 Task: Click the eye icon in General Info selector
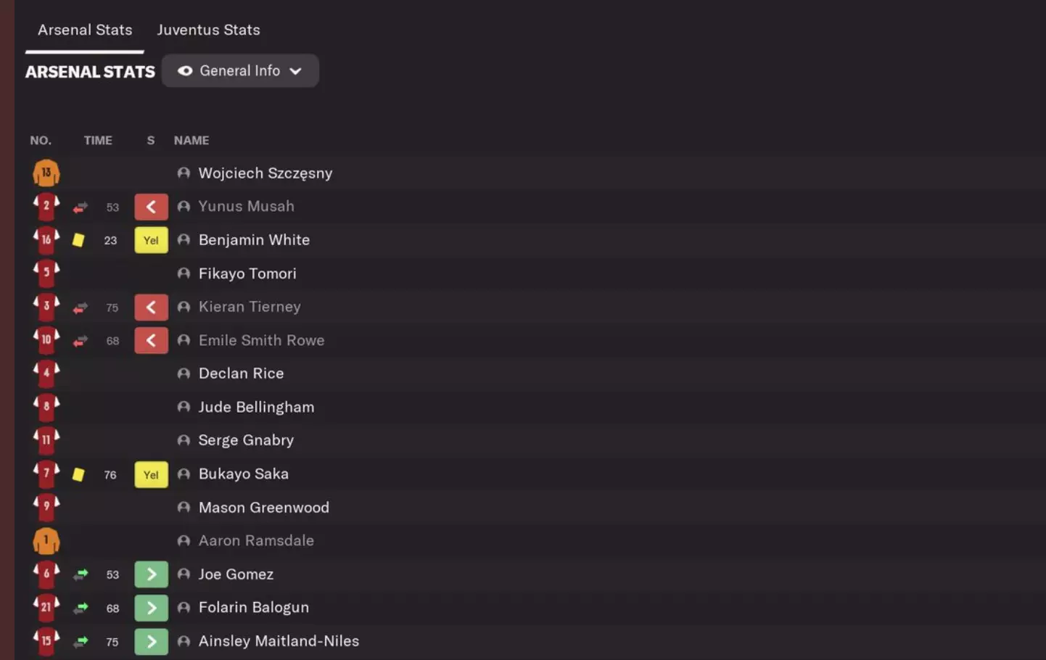pos(185,71)
